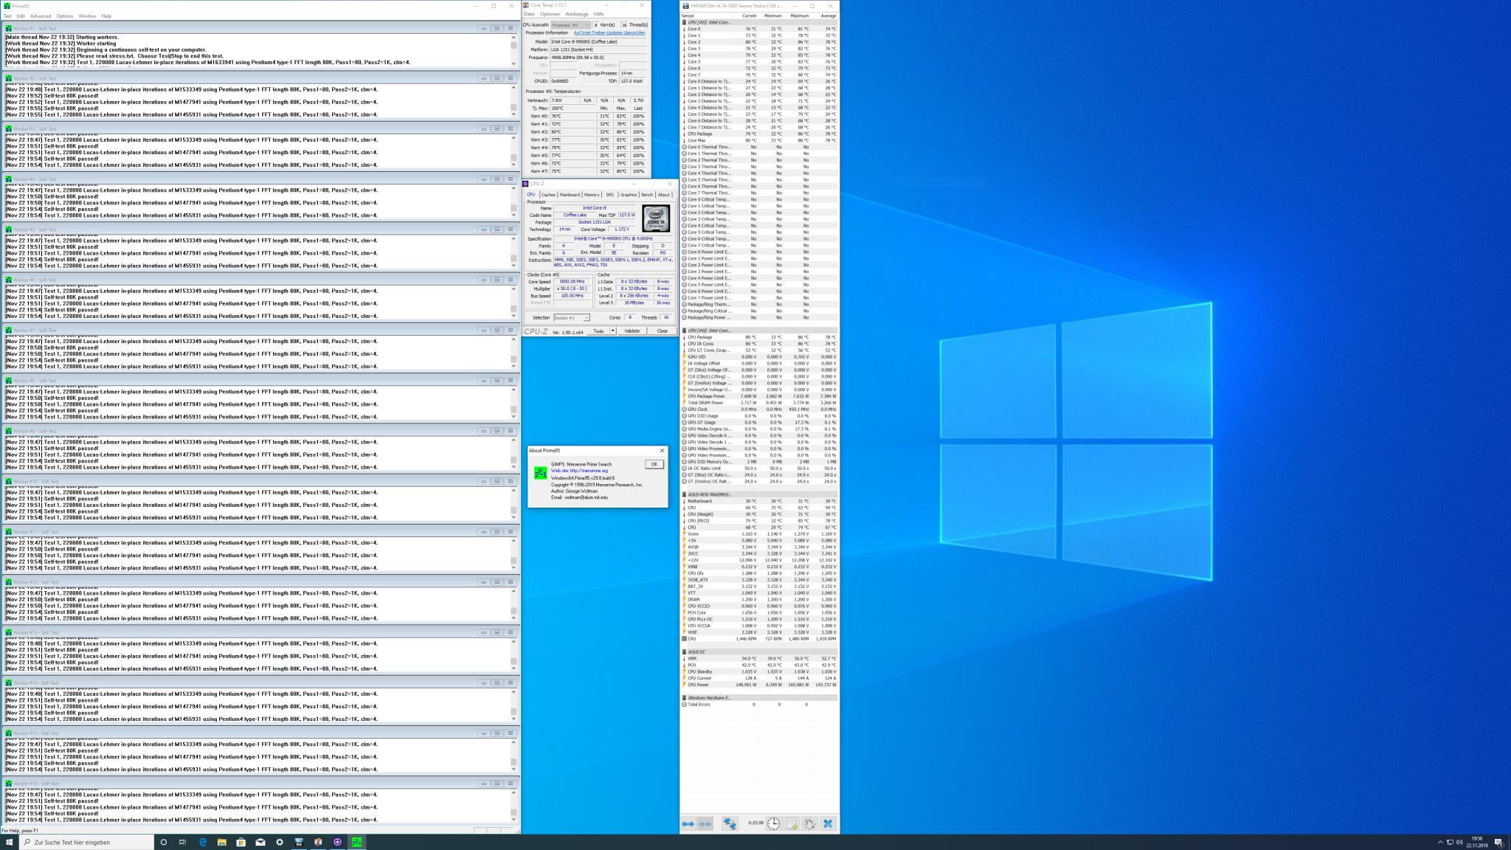
Task: Open the mersenne.org web site link
Action: pos(580,471)
